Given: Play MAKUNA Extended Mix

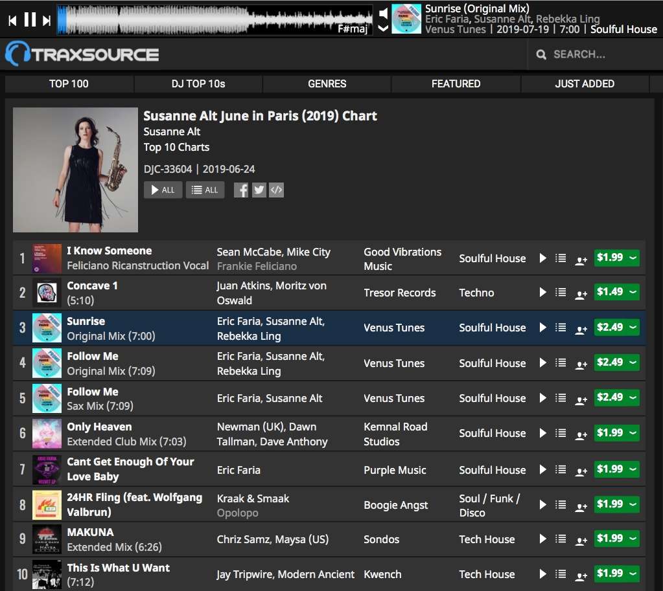Looking at the screenshot, I should point(543,539).
